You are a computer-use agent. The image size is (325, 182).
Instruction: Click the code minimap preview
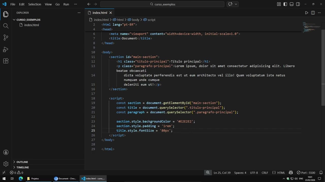tap(311, 27)
